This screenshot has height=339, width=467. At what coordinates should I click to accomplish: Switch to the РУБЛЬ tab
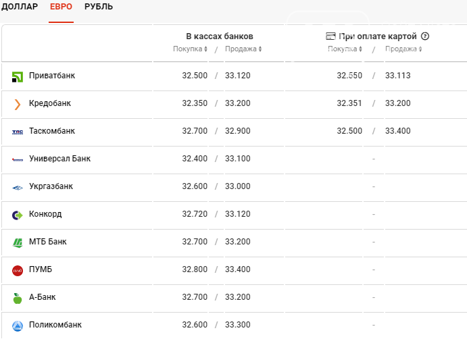point(99,7)
